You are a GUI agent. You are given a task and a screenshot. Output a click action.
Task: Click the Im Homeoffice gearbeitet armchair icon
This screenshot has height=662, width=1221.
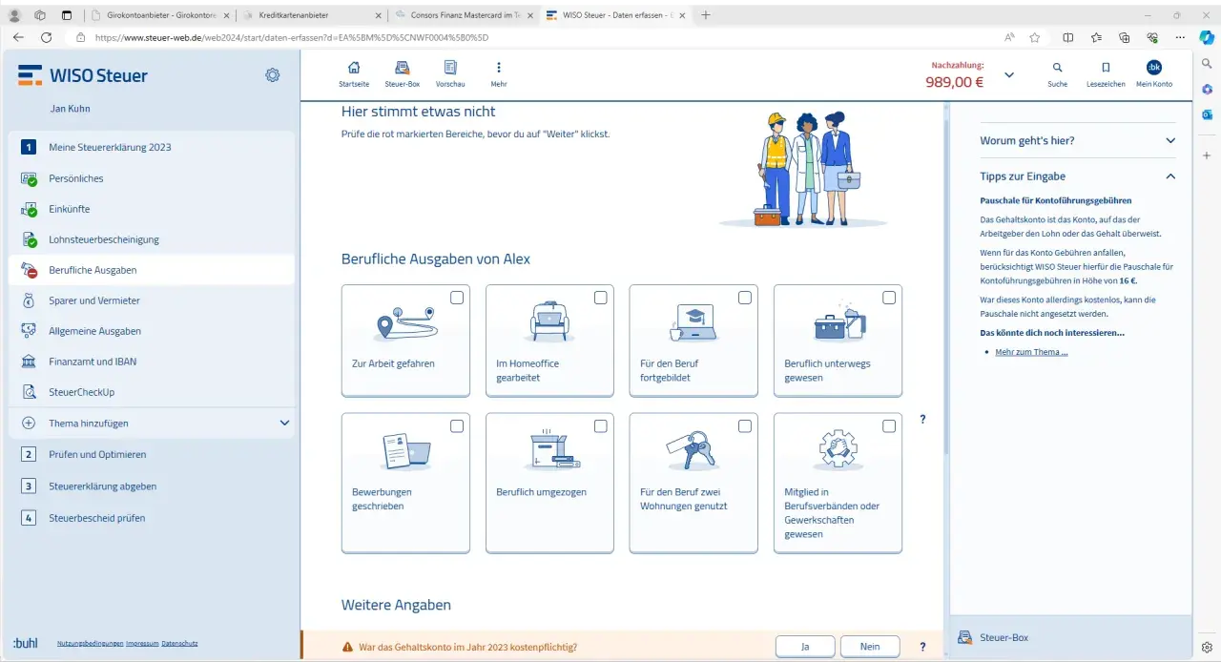549,322
